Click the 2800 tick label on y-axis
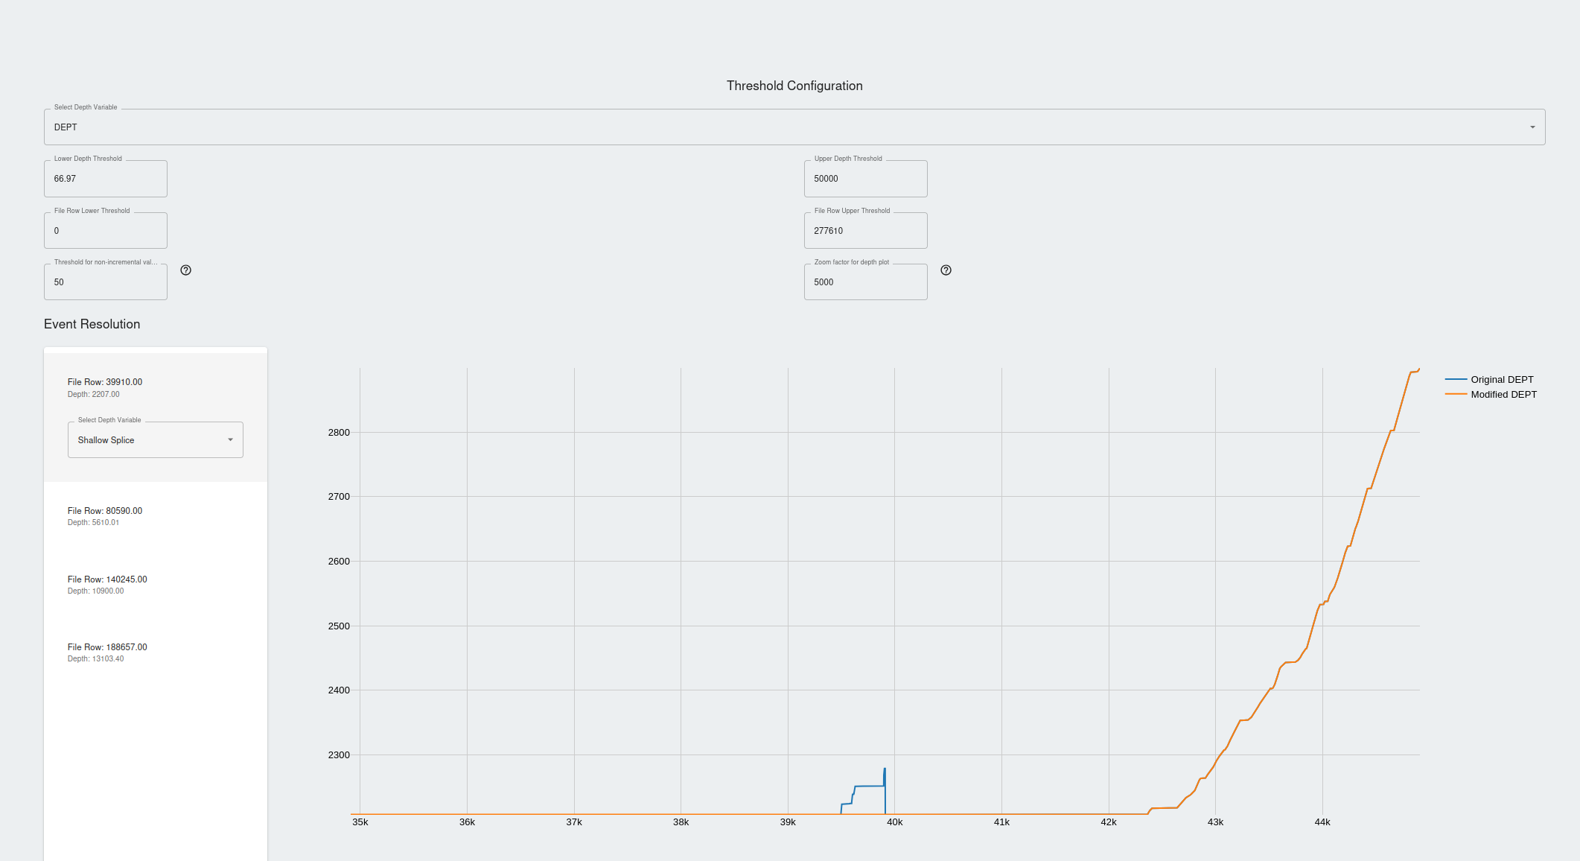Viewport: 1580px width, 861px height. coord(339,433)
